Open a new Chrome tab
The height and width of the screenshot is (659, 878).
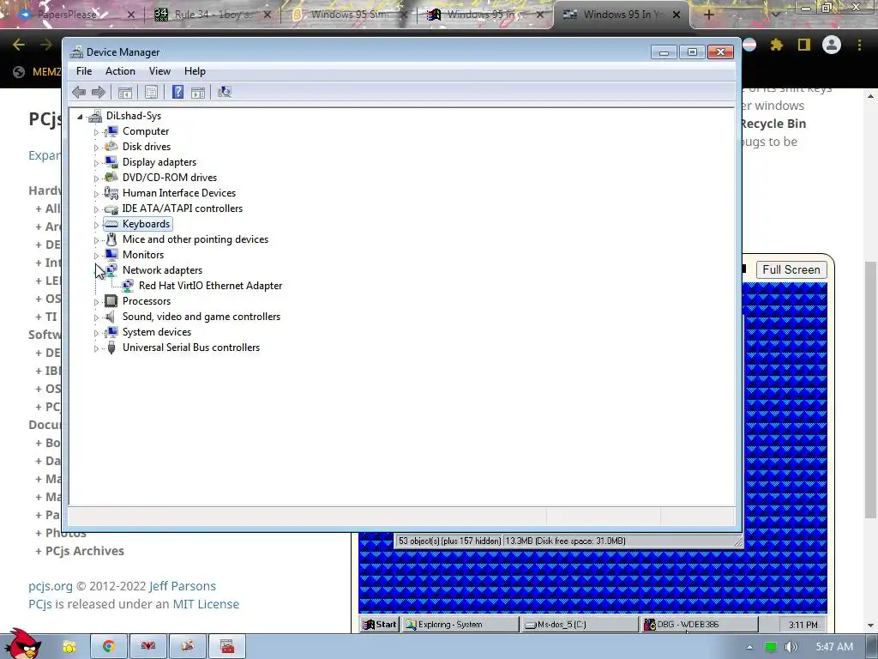click(x=709, y=15)
